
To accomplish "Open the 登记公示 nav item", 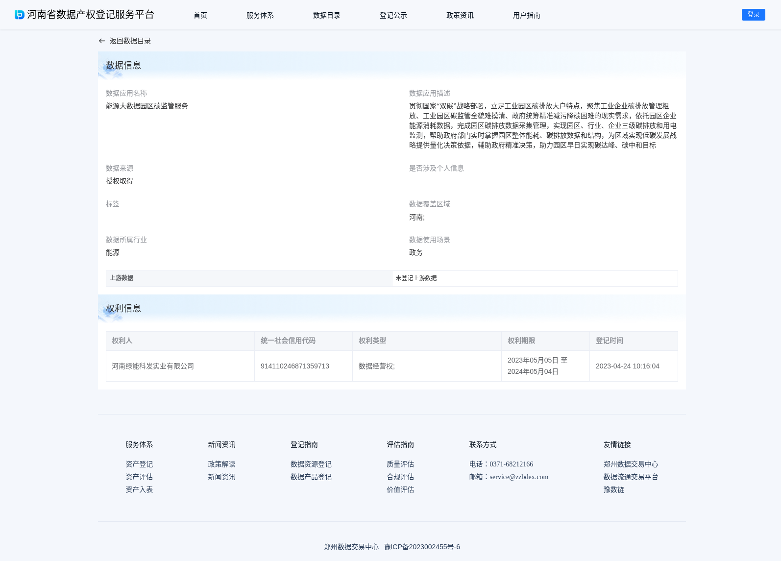I will (393, 15).
